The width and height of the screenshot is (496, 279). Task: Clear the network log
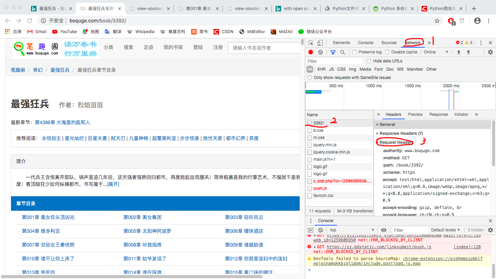[321, 52]
